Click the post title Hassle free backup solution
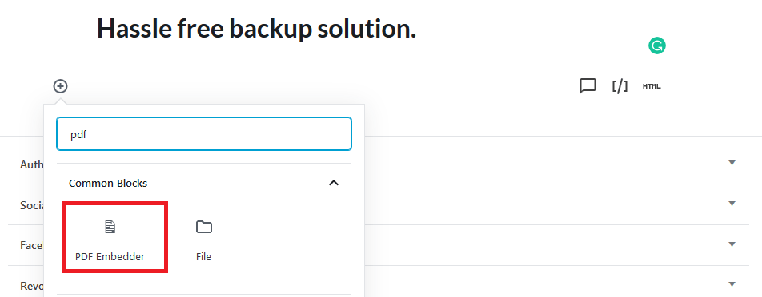Viewport: 762px width, 297px height. (257, 29)
